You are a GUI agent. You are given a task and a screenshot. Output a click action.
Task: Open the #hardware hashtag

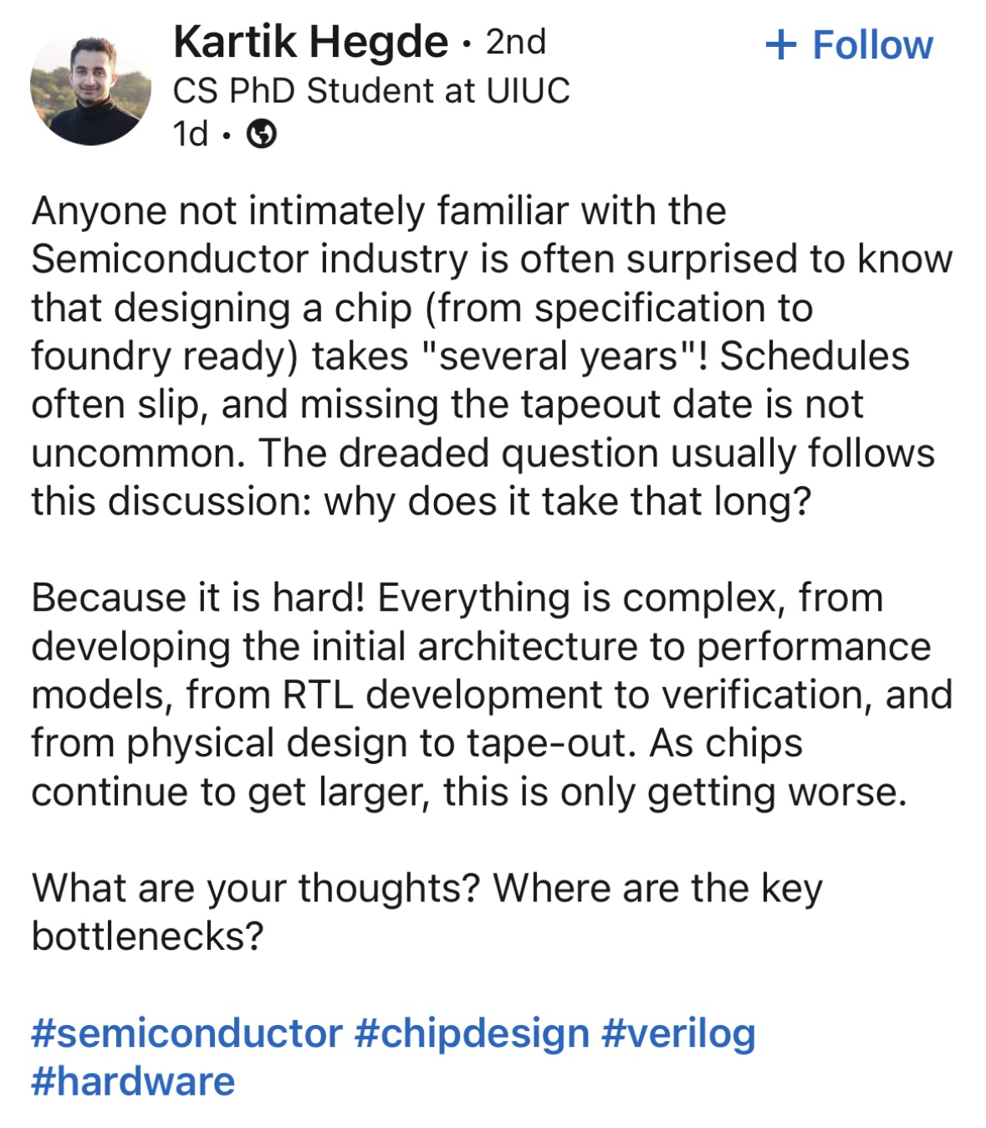(133, 1082)
